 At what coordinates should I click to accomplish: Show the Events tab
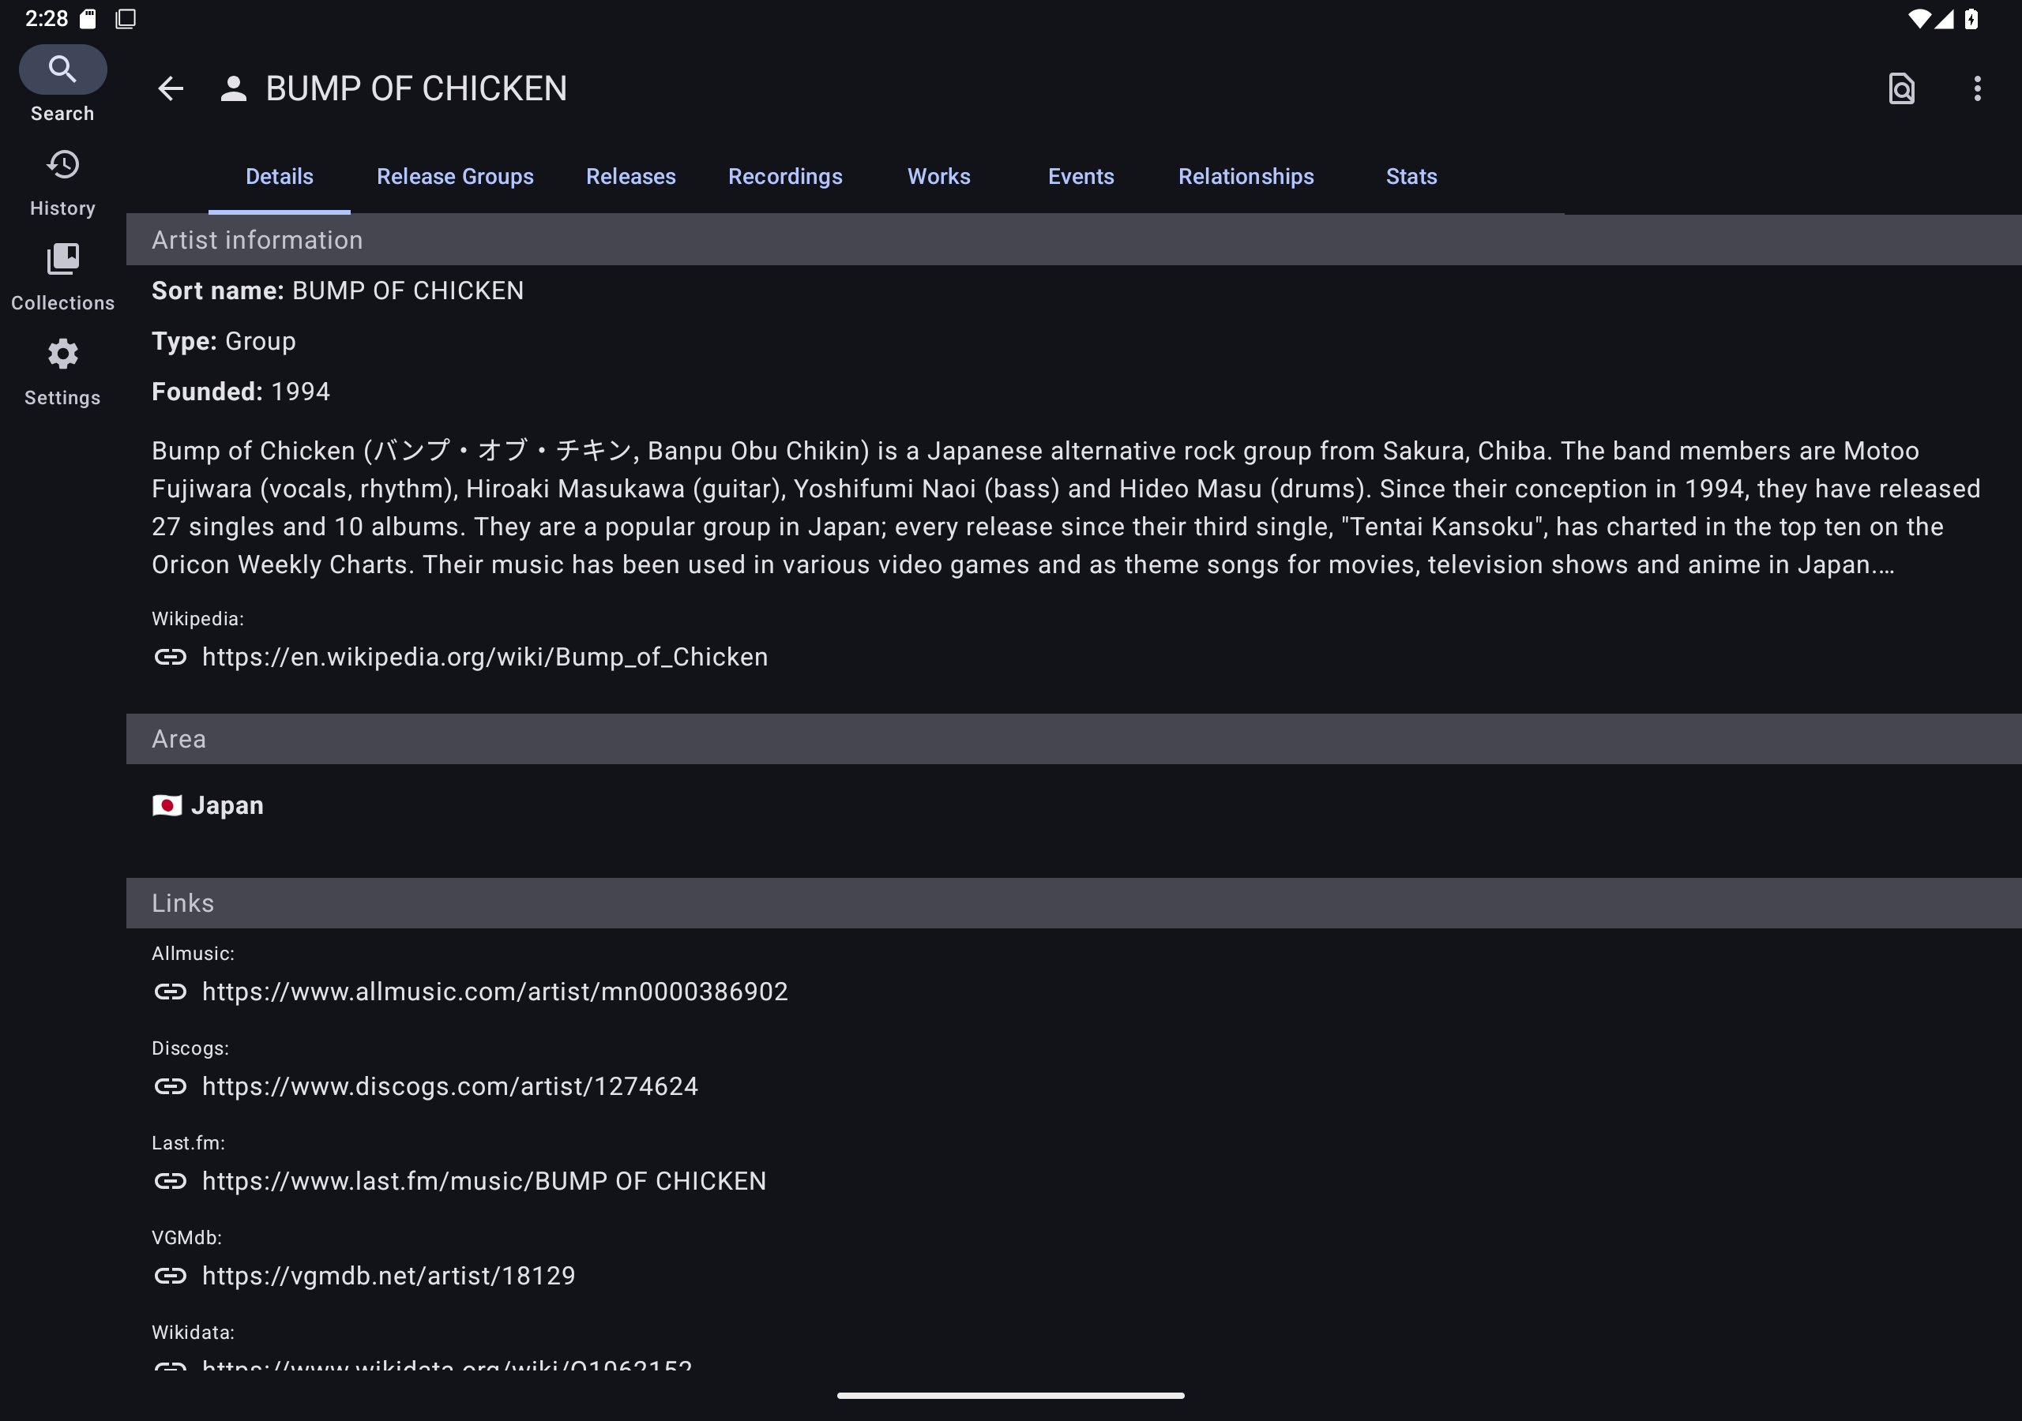pyautogui.click(x=1081, y=177)
